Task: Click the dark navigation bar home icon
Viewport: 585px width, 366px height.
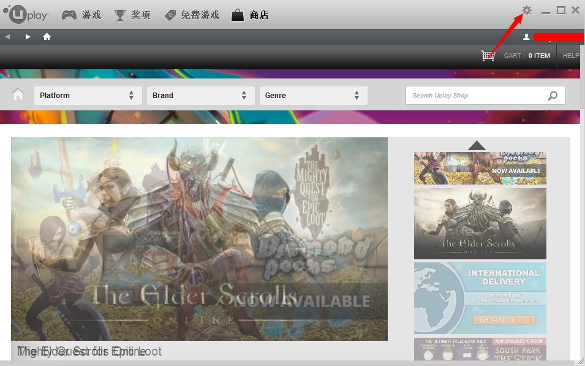Action: (47, 36)
